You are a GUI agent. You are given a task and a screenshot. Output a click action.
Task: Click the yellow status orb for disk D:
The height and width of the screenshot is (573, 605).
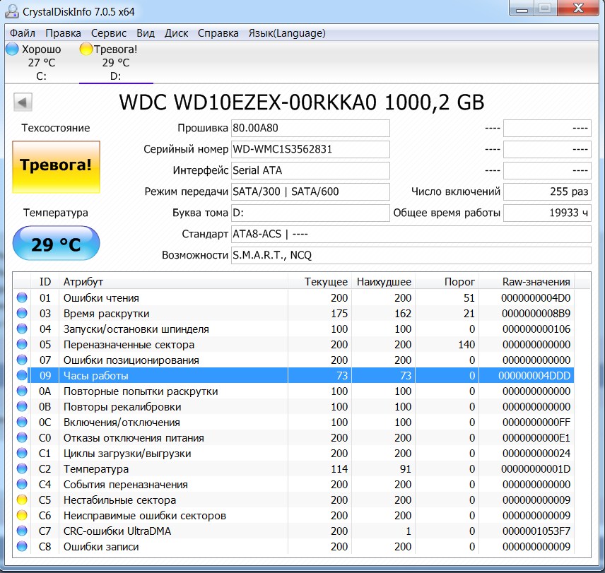click(86, 49)
